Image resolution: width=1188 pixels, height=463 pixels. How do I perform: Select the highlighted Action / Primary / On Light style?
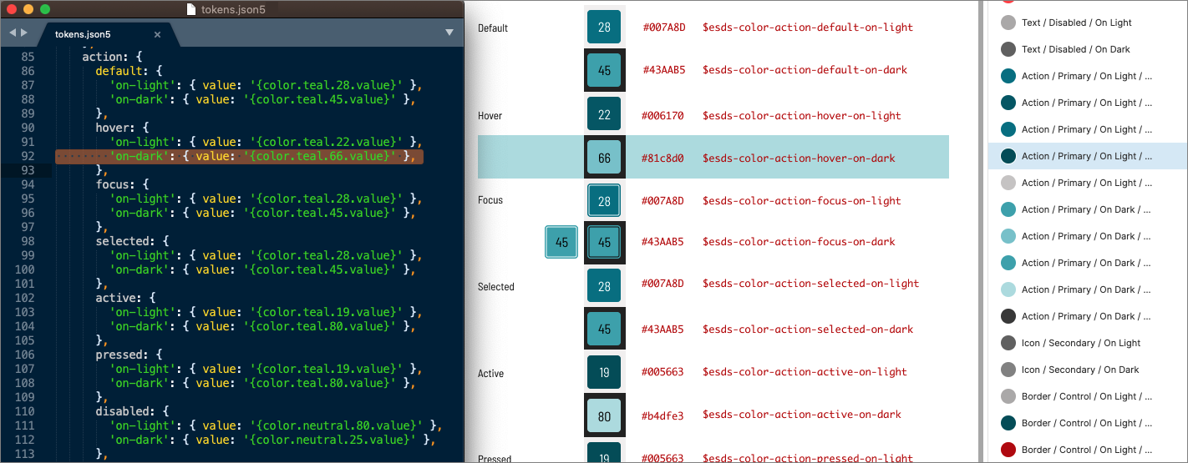click(1088, 156)
